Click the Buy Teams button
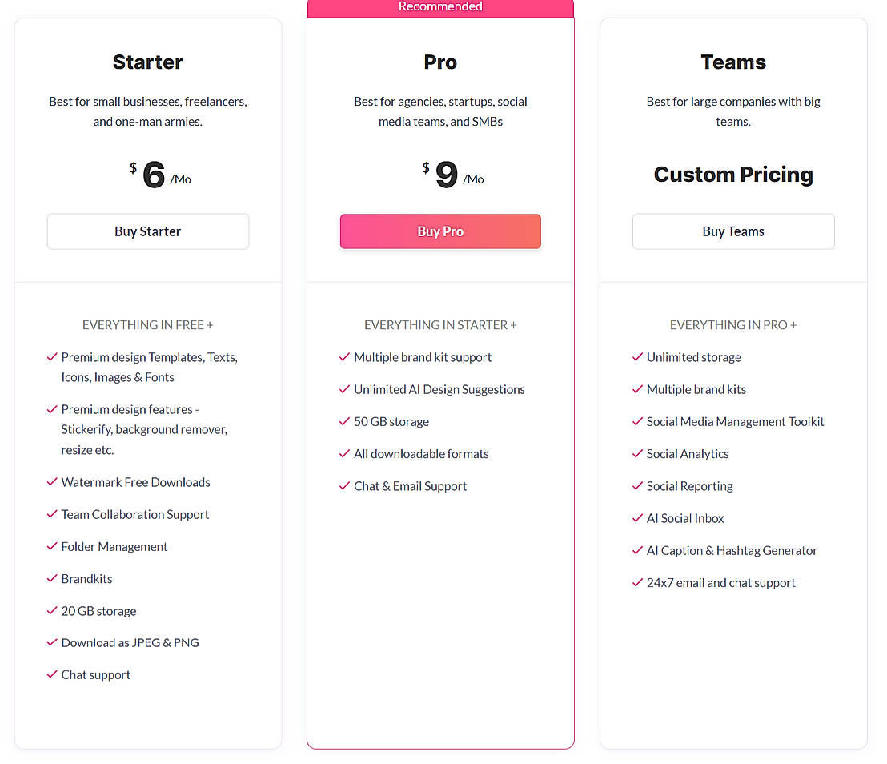The height and width of the screenshot is (764, 887). 733,231
